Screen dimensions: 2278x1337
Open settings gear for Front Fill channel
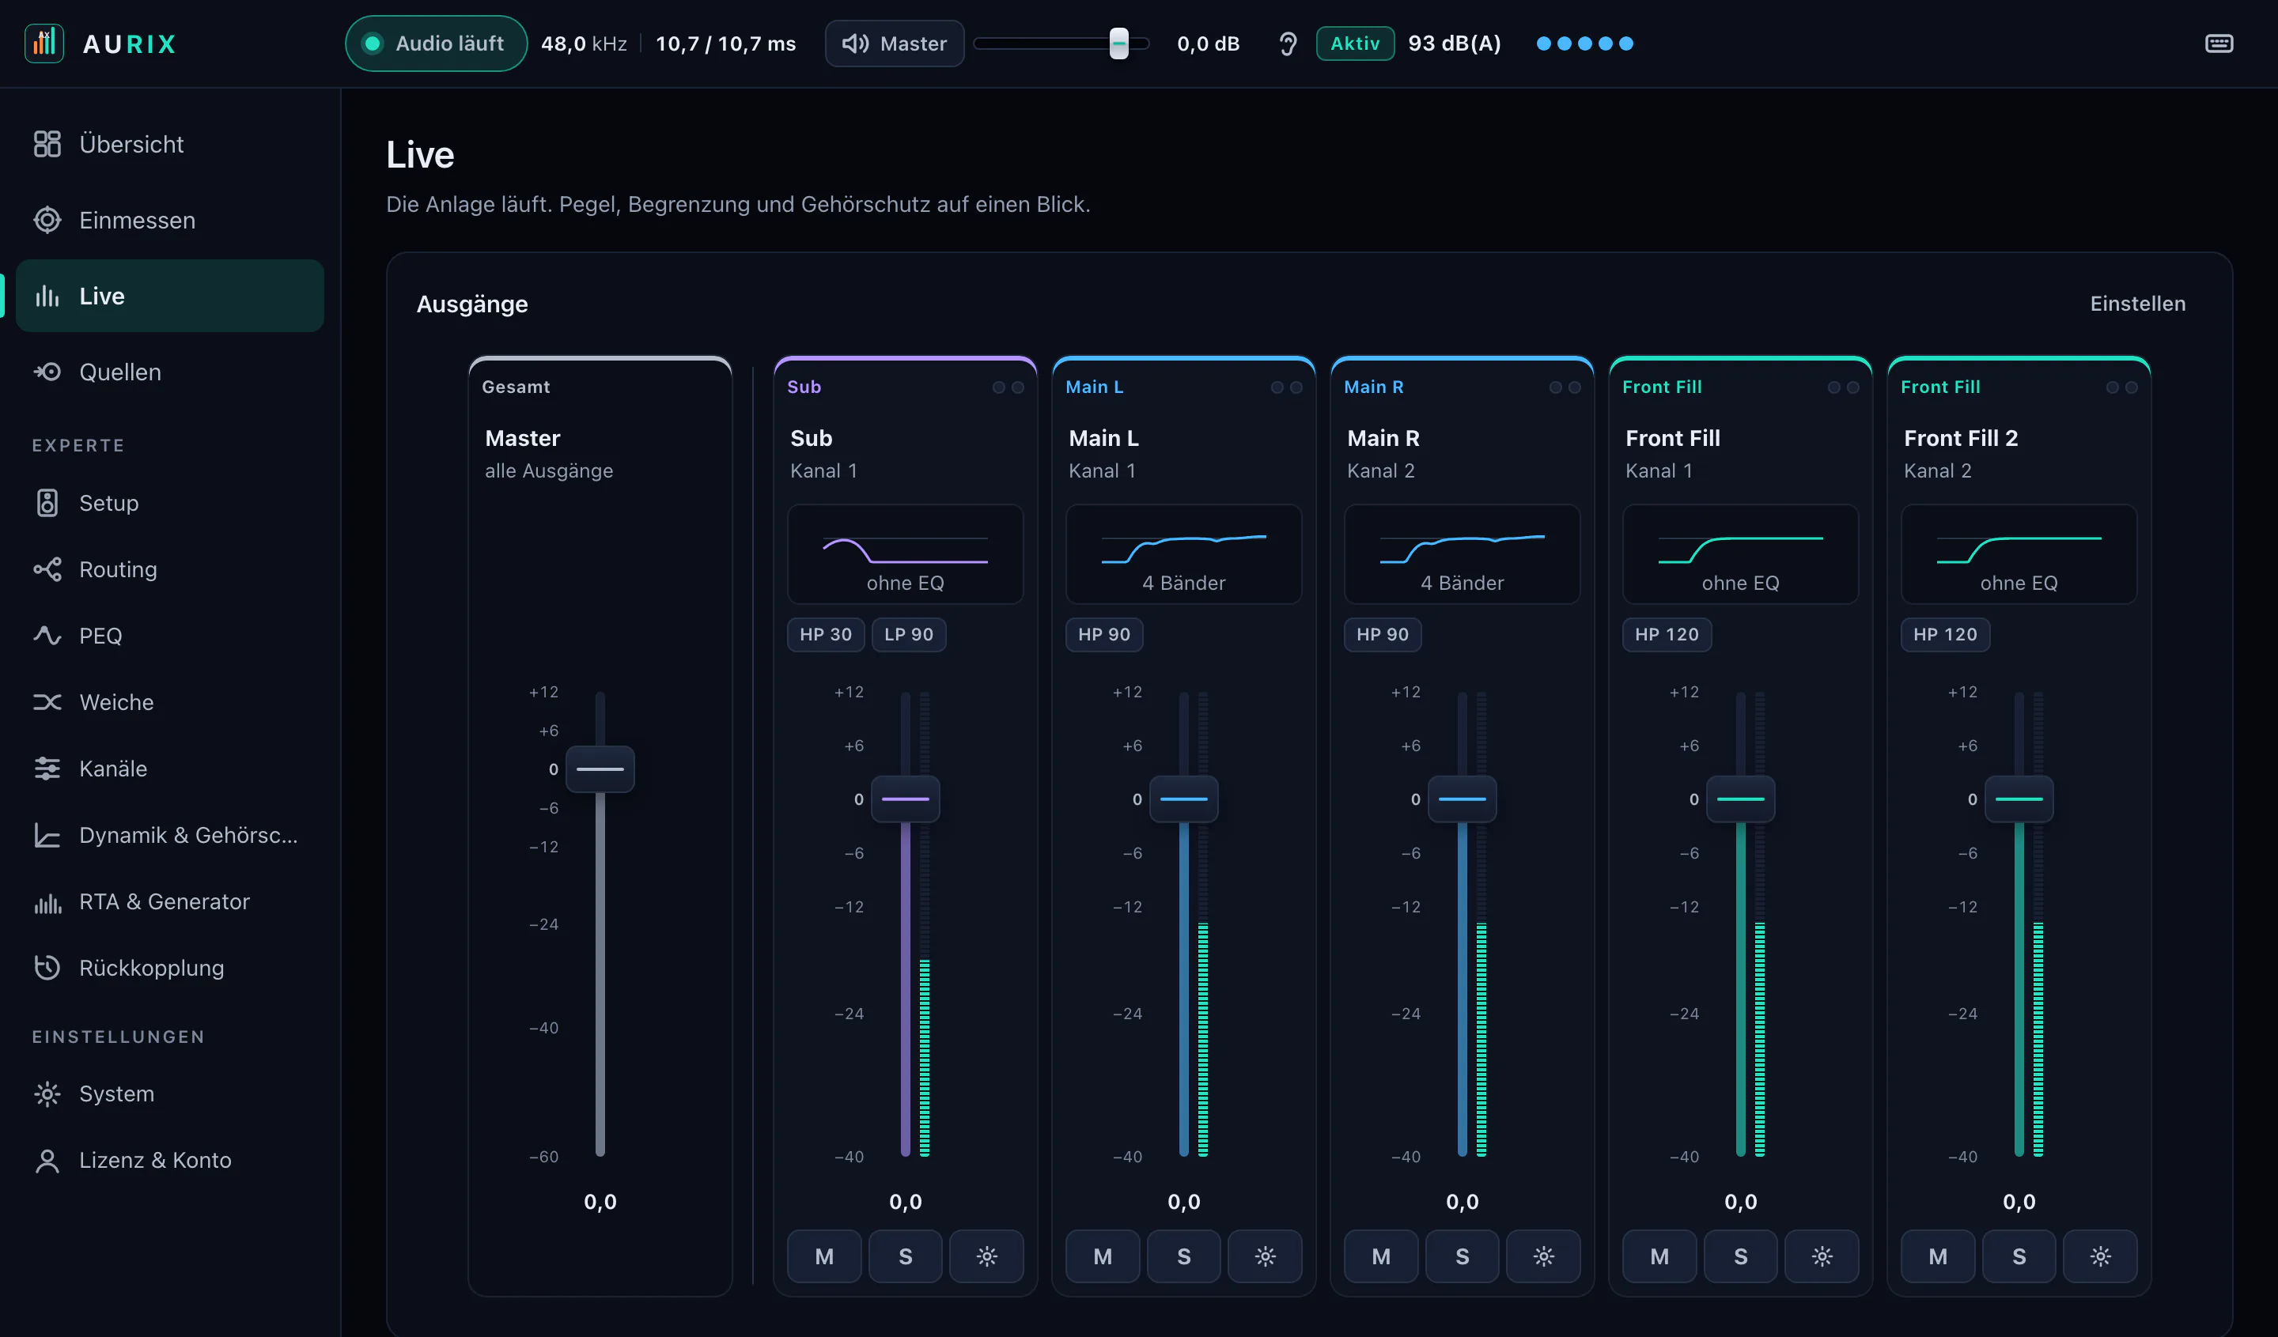(x=1822, y=1256)
